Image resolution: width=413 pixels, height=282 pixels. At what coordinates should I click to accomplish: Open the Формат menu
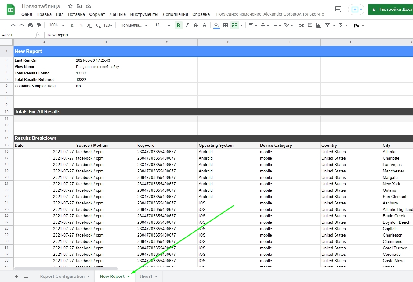(x=97, y=14)
